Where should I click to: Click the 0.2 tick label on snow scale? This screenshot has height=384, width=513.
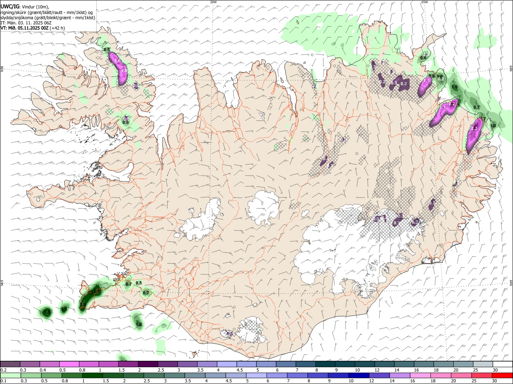[4, 370]
